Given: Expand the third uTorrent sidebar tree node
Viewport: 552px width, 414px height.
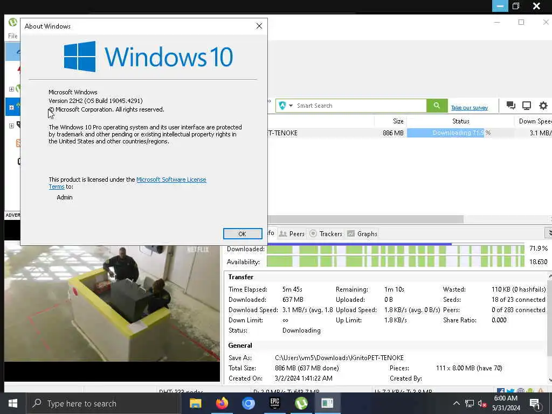Looking at the screenshot, I should pos(11,126).
